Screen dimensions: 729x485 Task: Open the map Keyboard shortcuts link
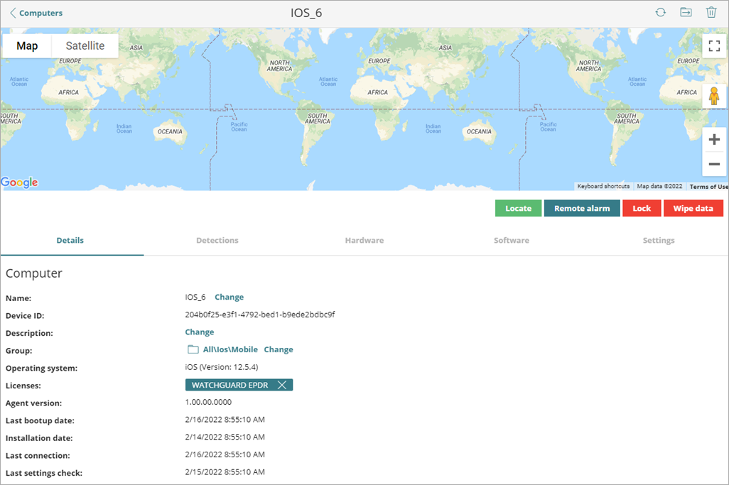pos(603,186)
